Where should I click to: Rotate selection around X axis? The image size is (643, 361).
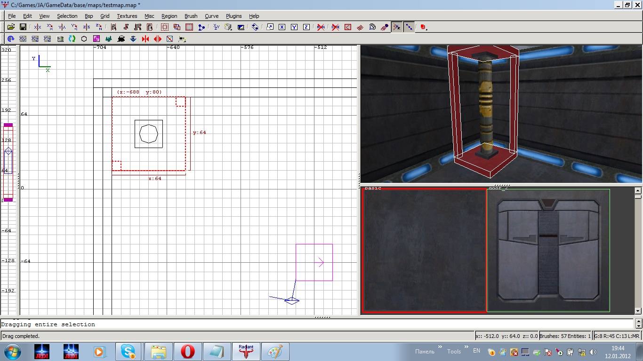click(x=50, y=27)
